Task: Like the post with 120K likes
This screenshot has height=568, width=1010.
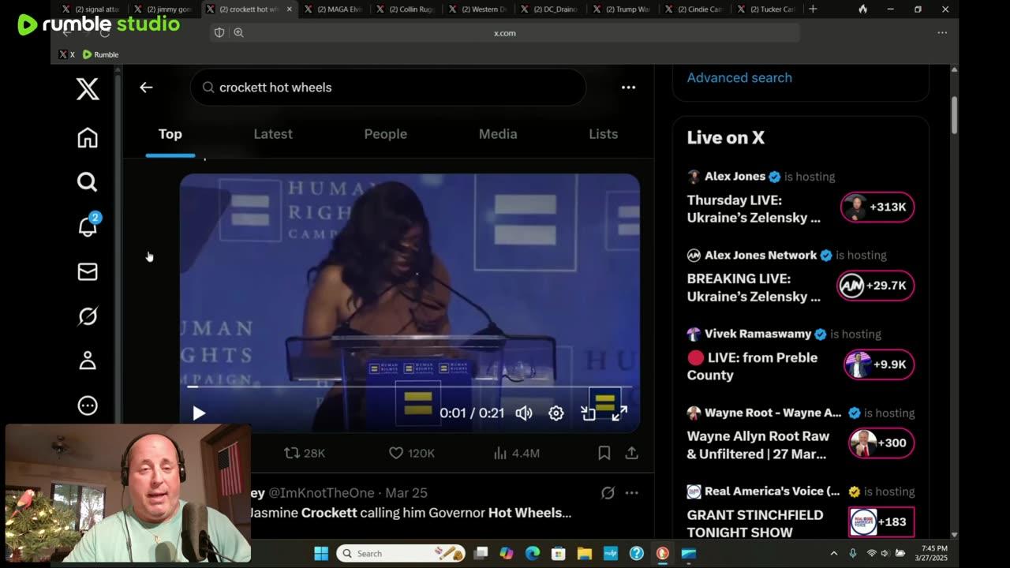Action: pos(412,453)
